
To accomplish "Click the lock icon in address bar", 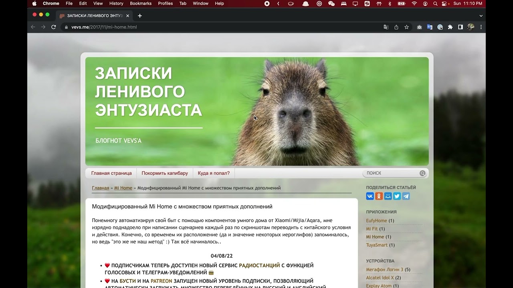I will (x=67, y=27).
